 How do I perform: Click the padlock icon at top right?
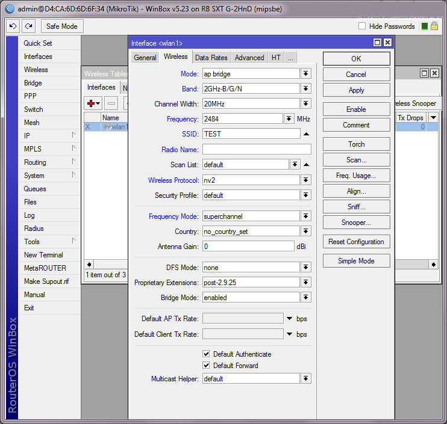coord(434,26)
